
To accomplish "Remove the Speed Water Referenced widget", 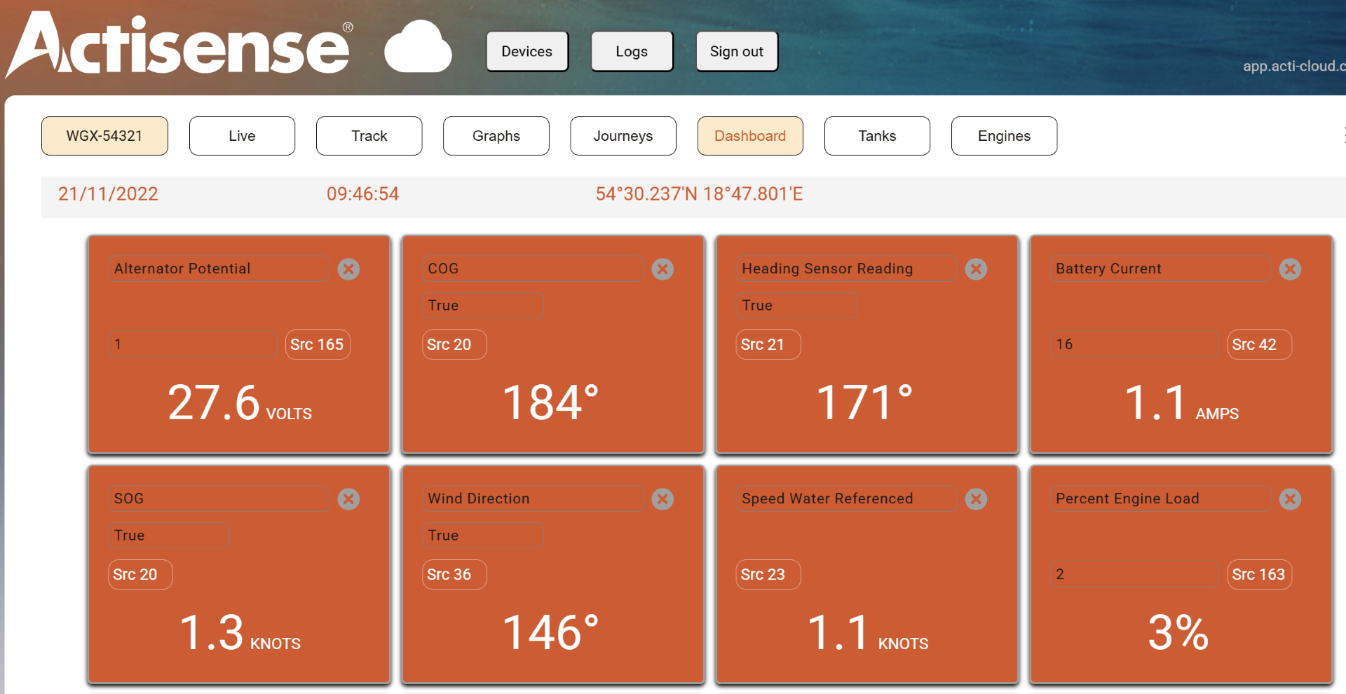I will [976, 499].
